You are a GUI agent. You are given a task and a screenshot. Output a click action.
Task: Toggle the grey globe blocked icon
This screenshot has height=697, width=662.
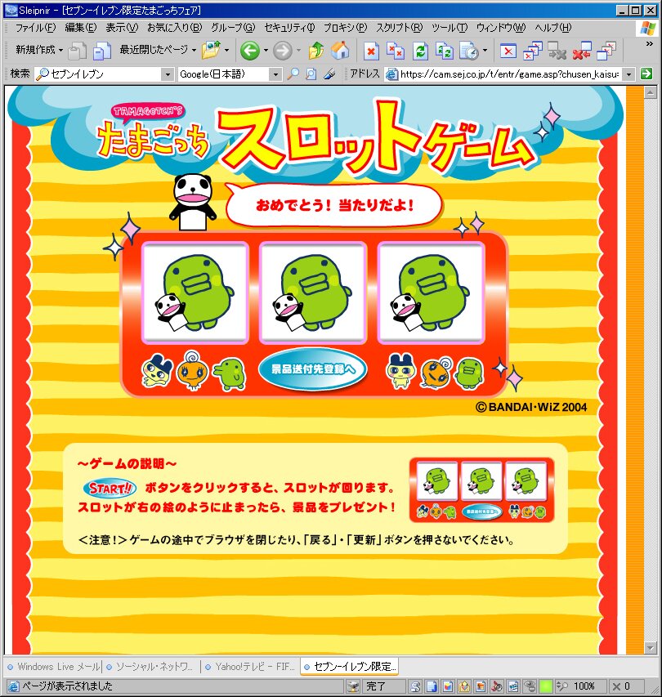530,686
